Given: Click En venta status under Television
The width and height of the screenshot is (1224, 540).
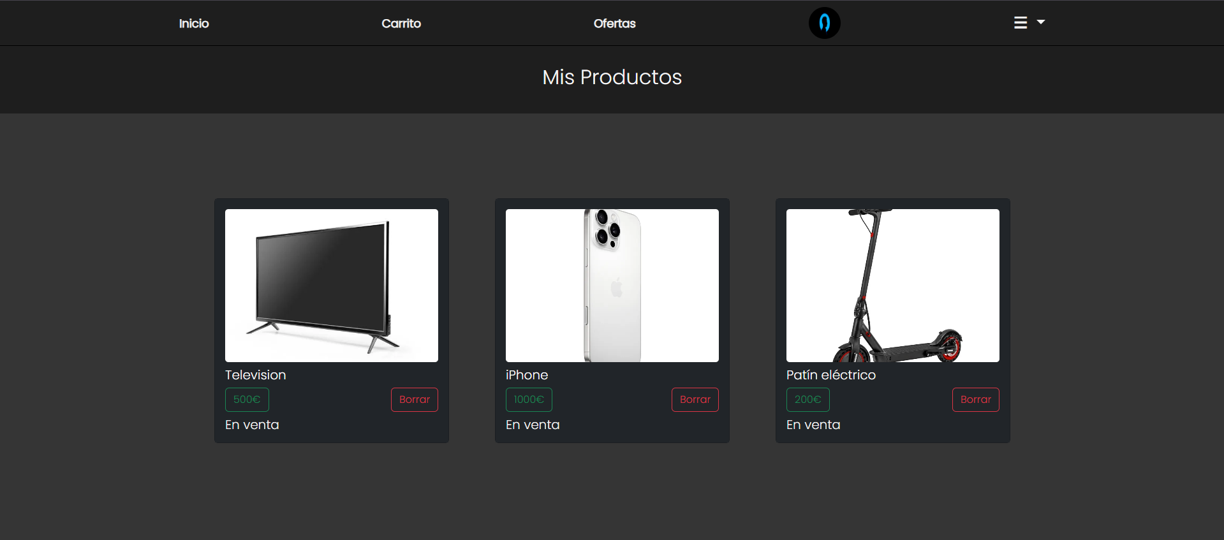Looking at the screenshot, I should tap(252, 425).
